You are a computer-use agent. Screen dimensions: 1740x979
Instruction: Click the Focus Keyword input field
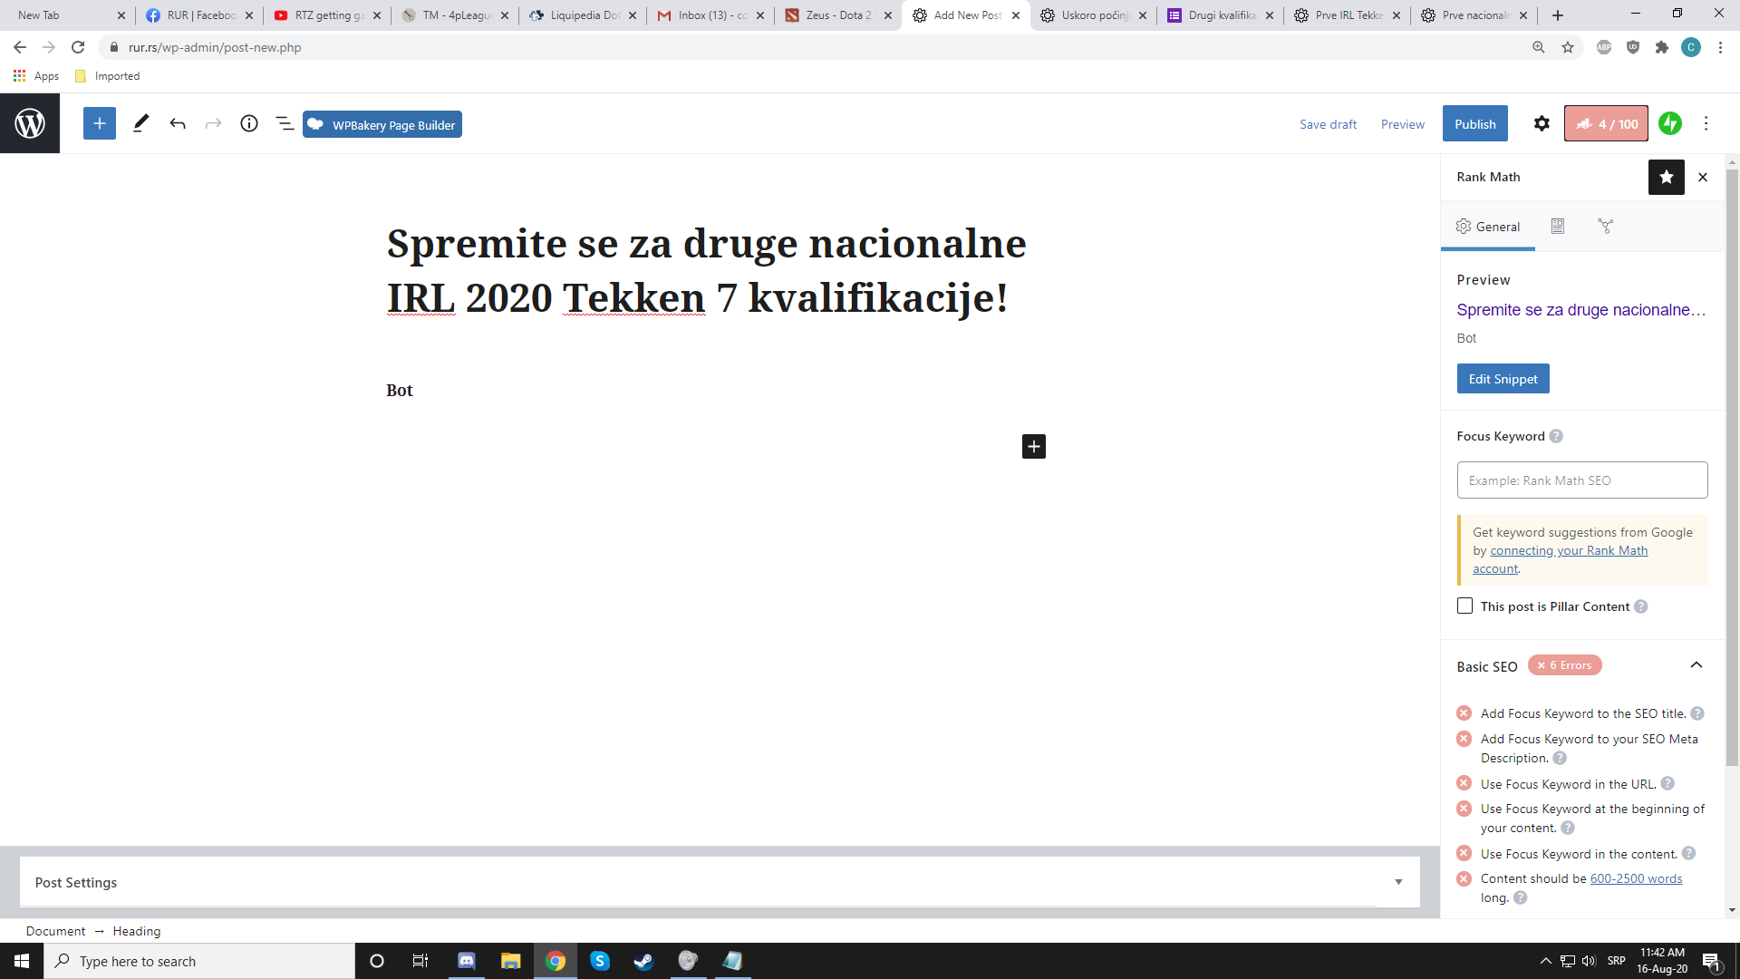pos(1581,480)
